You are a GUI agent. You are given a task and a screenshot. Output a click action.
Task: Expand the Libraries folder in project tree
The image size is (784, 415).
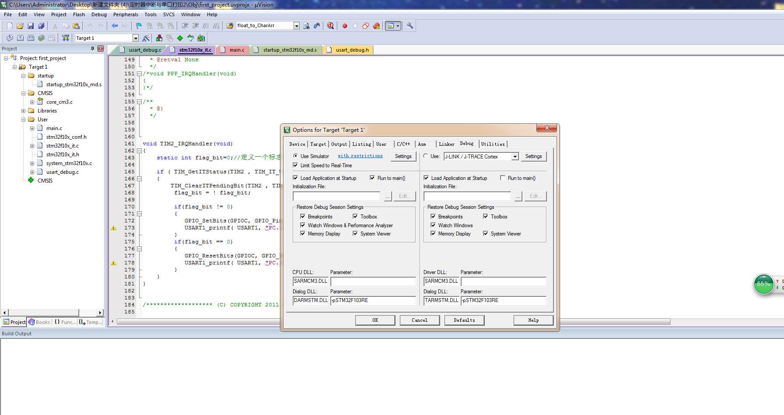tap(24, 111)
